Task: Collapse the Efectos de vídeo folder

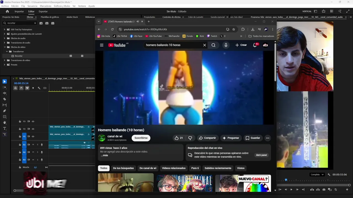Action: tap(4, 47)
